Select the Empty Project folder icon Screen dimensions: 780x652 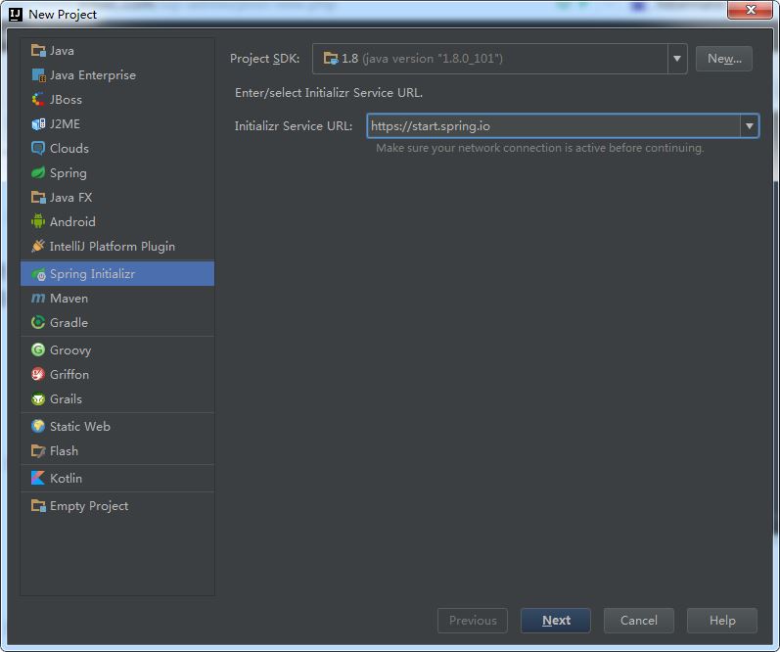coord(38,506)
